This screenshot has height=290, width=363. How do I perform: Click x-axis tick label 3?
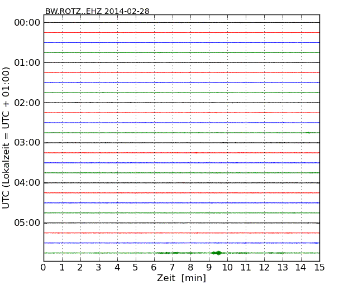click(x=99, y=268)
